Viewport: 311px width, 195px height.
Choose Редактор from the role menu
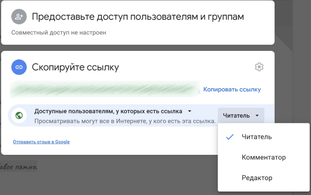(x=257, y=178)
